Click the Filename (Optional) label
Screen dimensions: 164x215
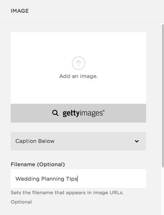coord(38,165)
